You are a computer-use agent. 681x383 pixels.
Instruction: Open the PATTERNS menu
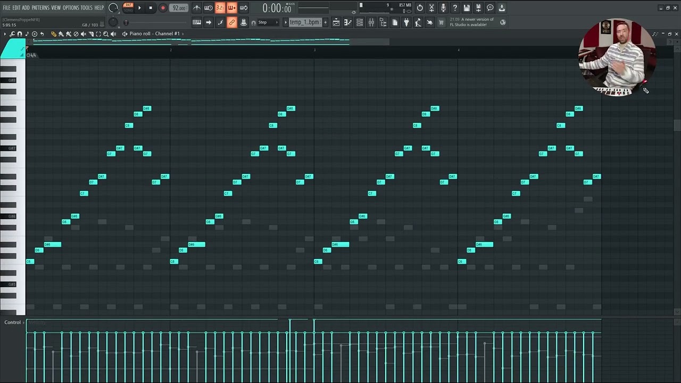40,8
